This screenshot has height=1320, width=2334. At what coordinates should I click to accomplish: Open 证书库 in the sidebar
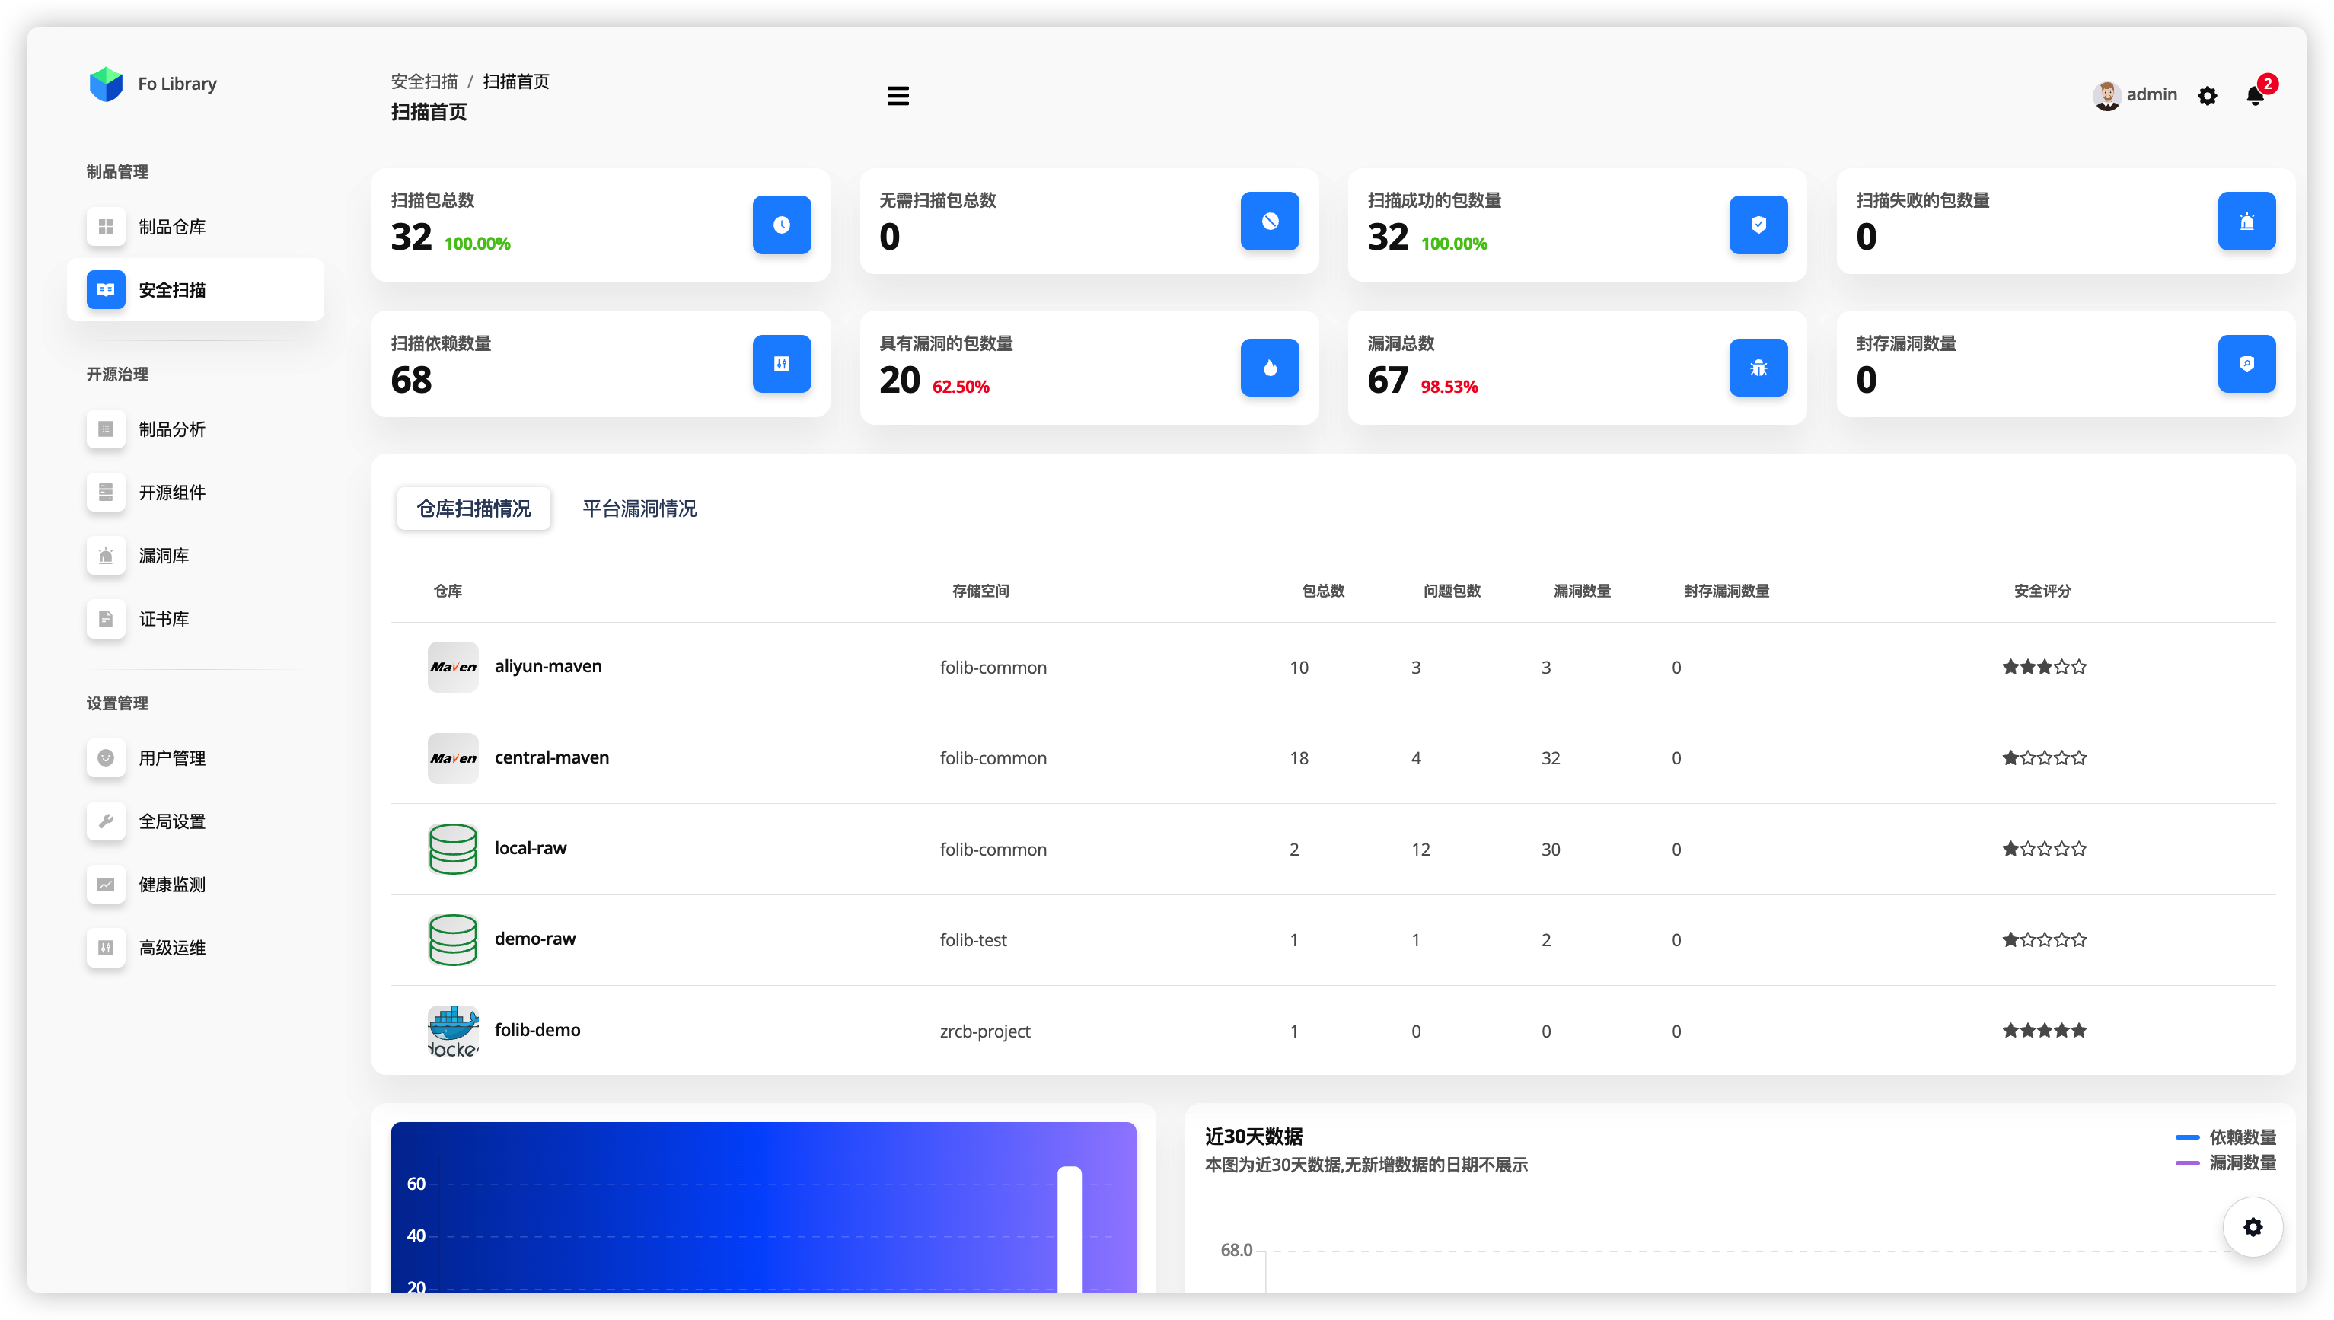tap(195, 619)
